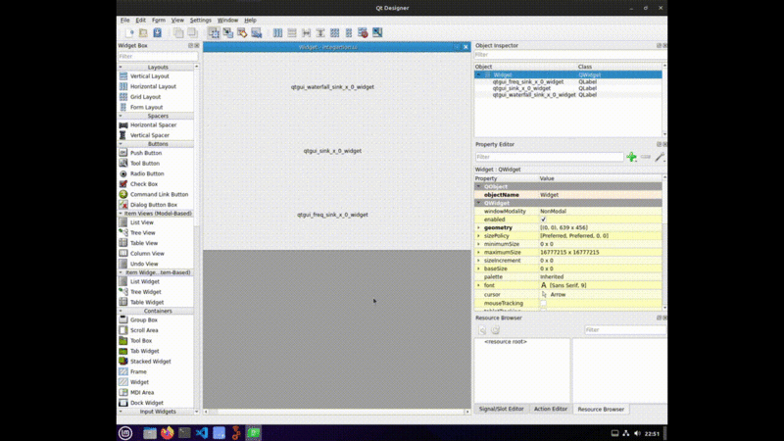
Task: Switch to Edit Signals/Slots mode icon
Action: point(228,33)
